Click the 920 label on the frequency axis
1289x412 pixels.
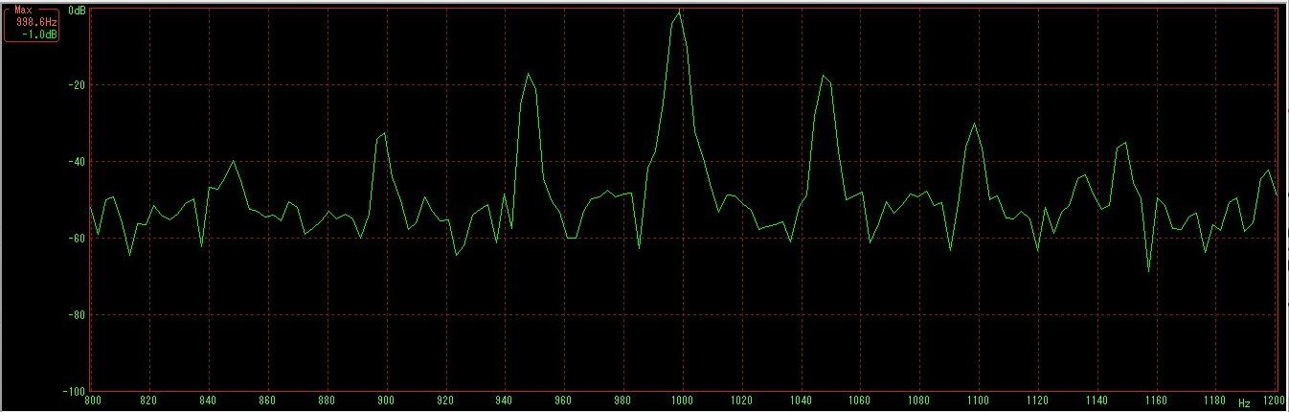coord(444,402)
